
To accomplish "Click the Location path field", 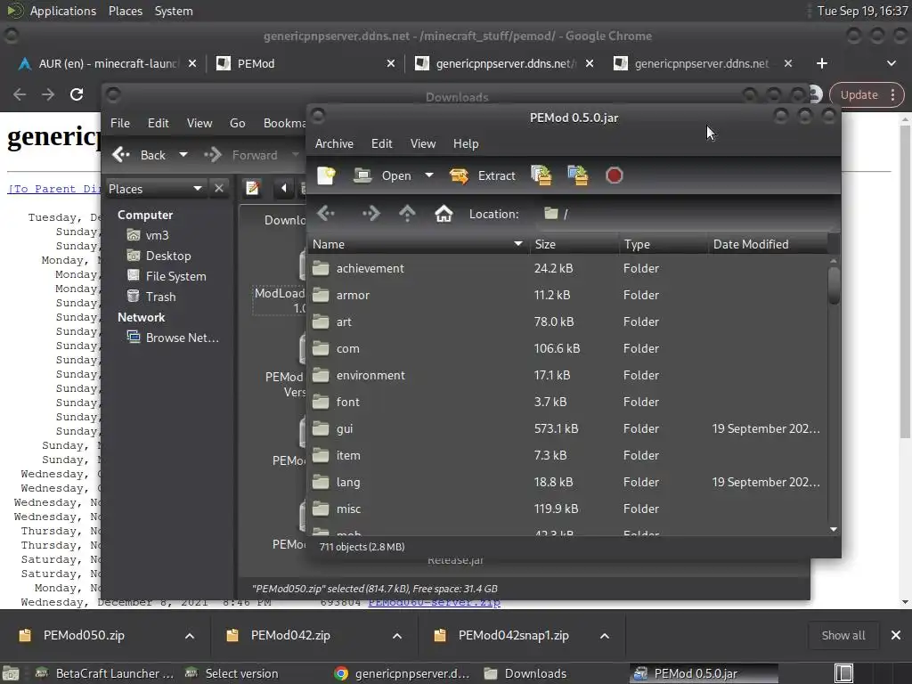I will [x=687, y=214].
